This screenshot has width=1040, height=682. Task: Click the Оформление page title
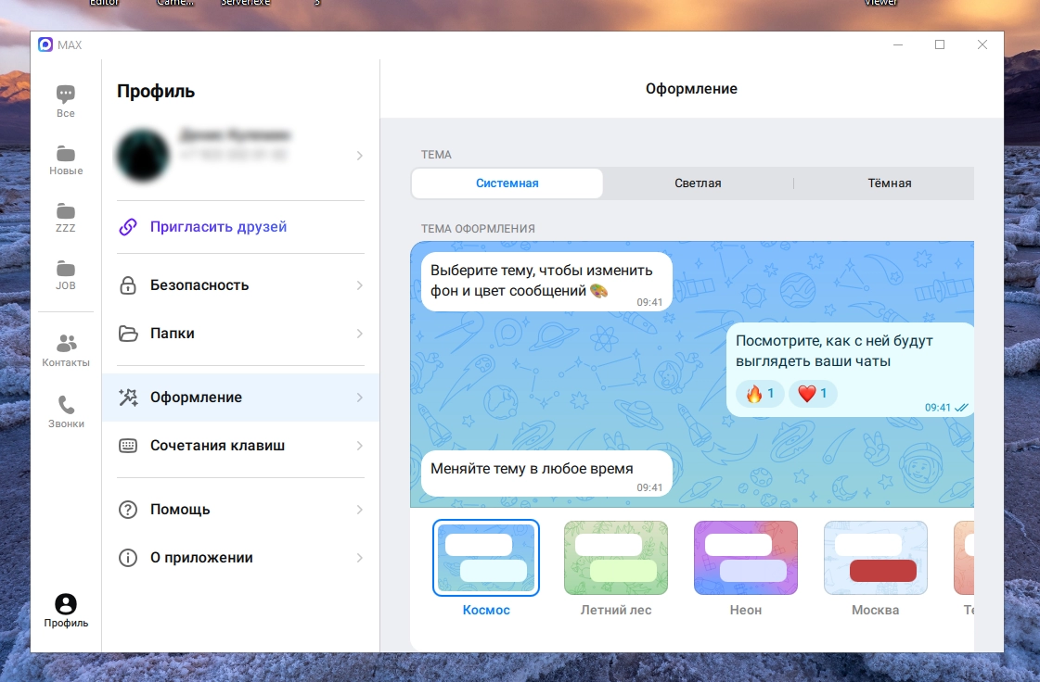pos(691,89)
